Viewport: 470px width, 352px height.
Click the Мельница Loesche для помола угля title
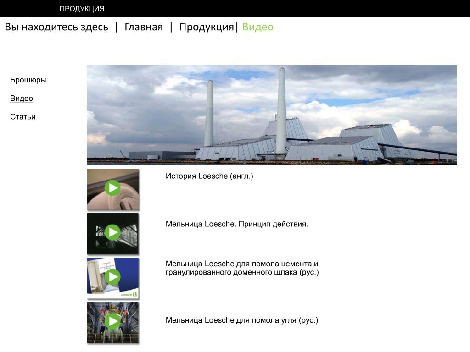pyautogui.click(x=242, y=320)
